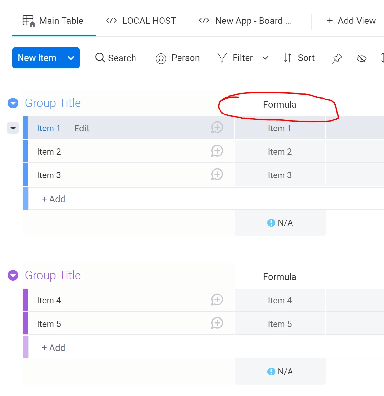Image resolution: width=384 pixels, height=396 pixels.
Task: Open the Item 1 row menu arrow
Action: pyautogui.click(x=13, y=128)
